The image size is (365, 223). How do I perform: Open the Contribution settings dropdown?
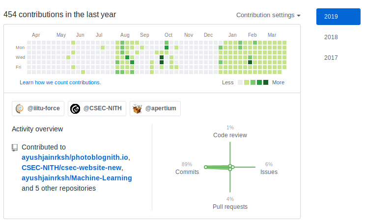(x=268, y=15)
